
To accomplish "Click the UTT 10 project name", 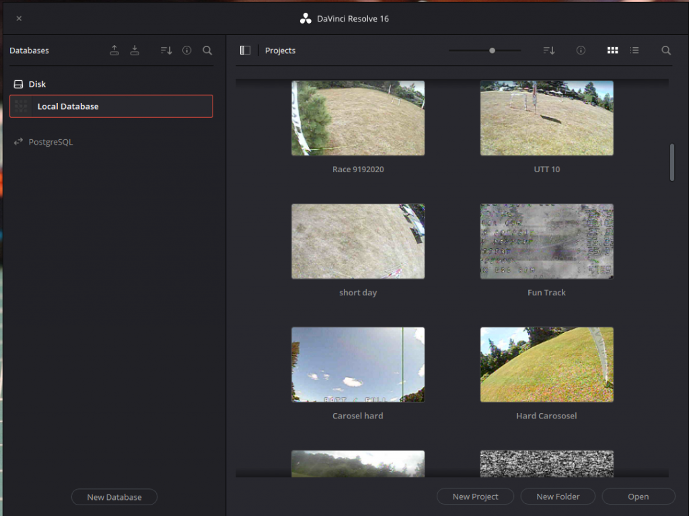I will [546, 170].
